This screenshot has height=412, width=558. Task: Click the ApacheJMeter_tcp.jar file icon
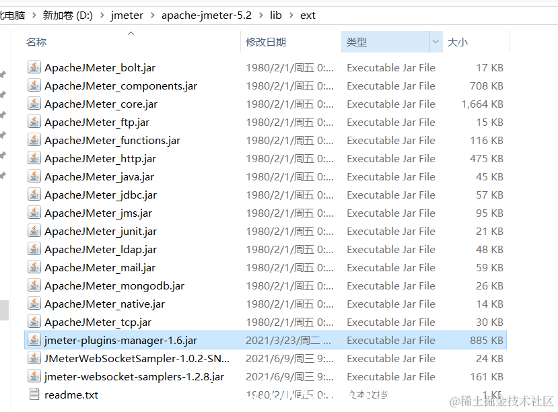pos(34,321)
